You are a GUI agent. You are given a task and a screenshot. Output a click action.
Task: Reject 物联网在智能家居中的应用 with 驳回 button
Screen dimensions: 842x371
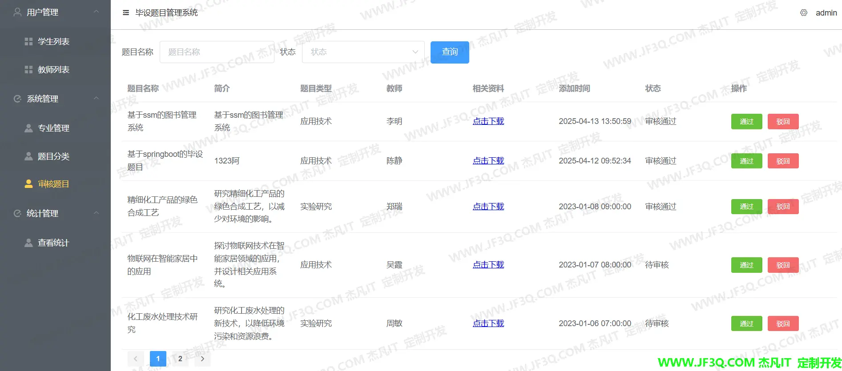(783, 265)
